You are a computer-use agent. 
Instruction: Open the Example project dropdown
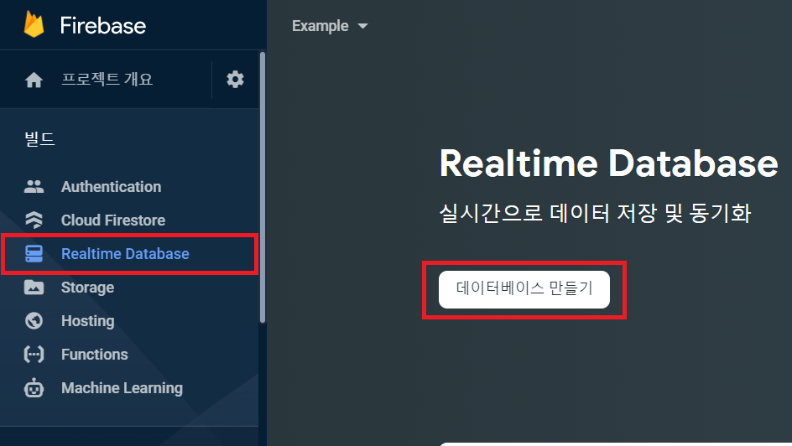tap(330, 26)
